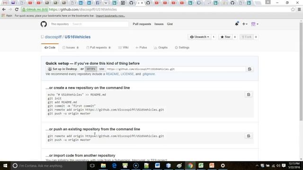The width and height of the screenshot is (303, 170).
Task: Open Excel from the taskbar
Action: point(201,166)
